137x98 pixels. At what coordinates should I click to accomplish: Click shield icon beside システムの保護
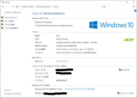pyautogui.click(x=2, y=24)
